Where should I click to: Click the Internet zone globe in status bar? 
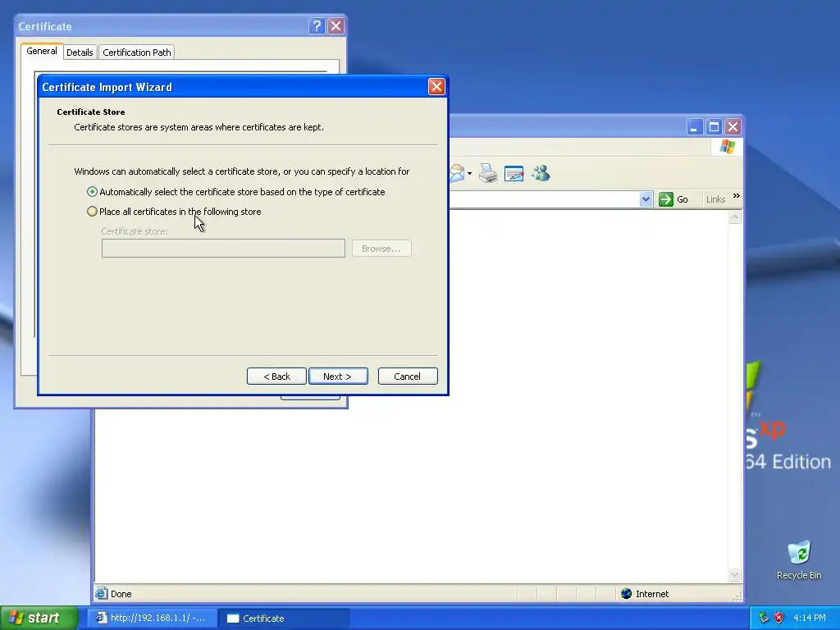click(x=626, y=594)
